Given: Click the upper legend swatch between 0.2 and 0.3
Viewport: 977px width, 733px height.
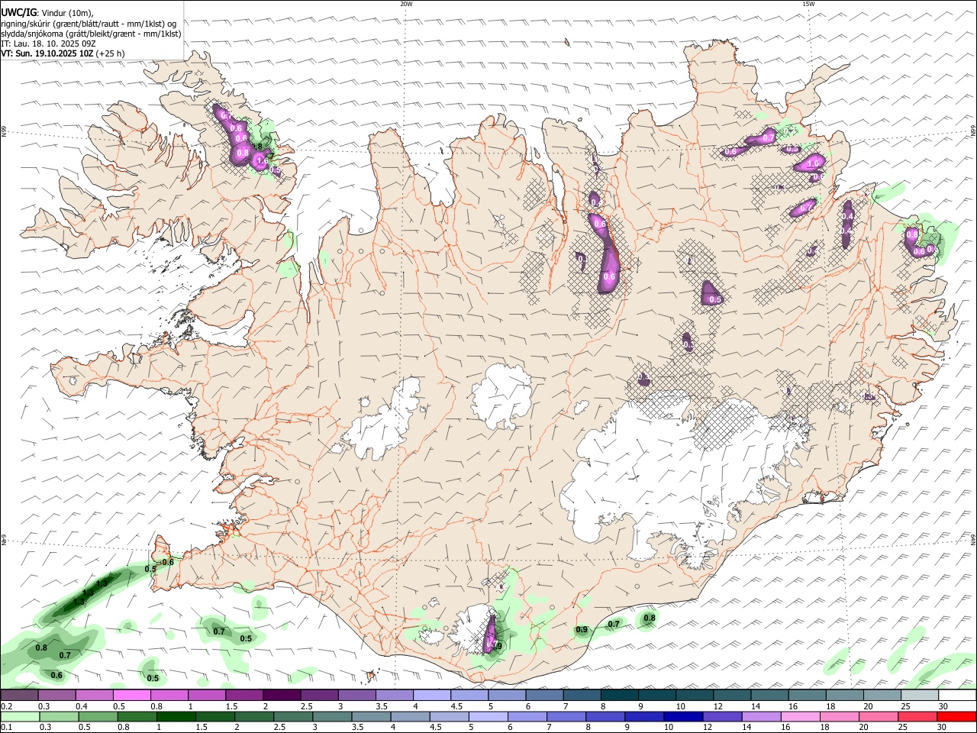Looking at the screenshot, I should pyautogui.click(x=19, y=695).
